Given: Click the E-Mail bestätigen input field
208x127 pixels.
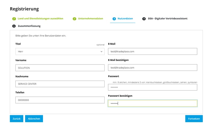Looking at the screenshot, I should point(153,68).
